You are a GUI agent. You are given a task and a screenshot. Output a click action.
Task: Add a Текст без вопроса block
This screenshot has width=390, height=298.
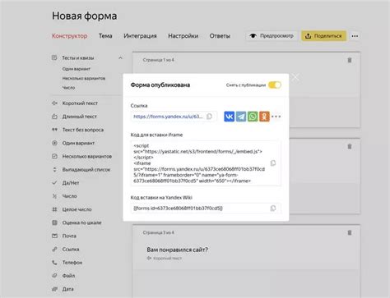click(x=77, y=130)
